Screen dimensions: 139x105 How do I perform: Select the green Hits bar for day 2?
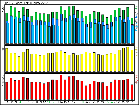(x=11, y=11)
